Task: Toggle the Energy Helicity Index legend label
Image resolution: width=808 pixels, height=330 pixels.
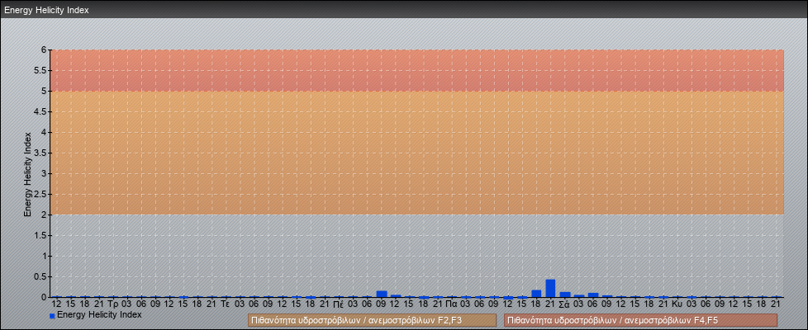Action: point(99,314)
